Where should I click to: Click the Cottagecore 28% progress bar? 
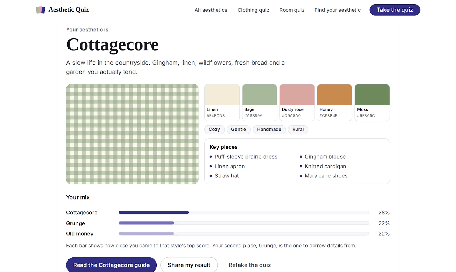pyautogui.click(x=244, y=213)
